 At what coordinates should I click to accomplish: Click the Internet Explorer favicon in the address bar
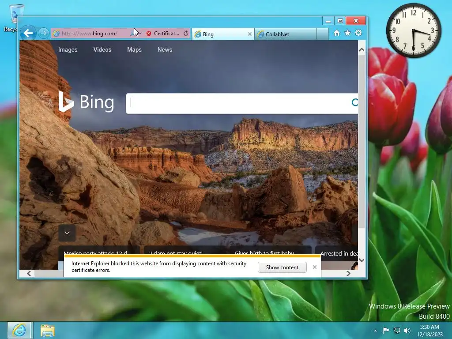click(x=56, y=34)
